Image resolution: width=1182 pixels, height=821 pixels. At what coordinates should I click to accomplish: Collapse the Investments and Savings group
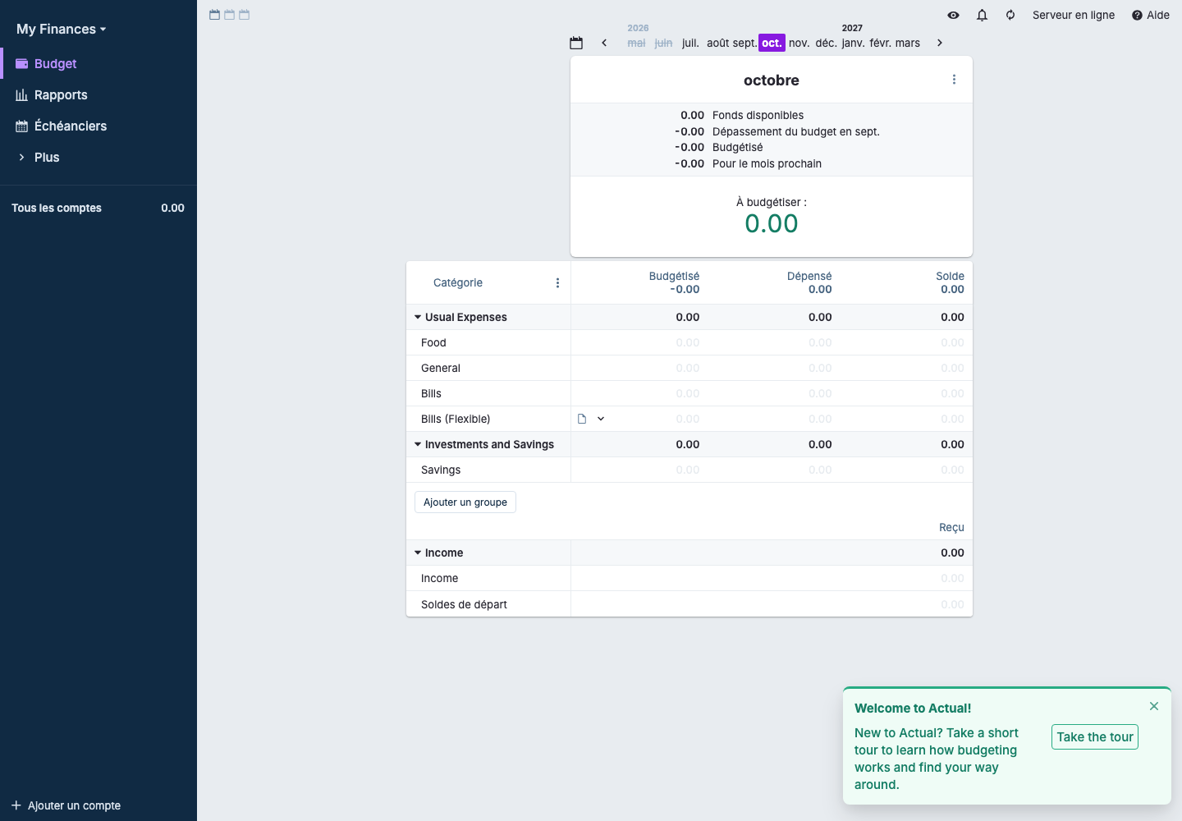tap(418, 444)
